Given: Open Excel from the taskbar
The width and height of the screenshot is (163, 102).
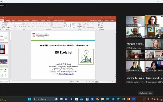Looking at the screenshot, I should 123,99.
